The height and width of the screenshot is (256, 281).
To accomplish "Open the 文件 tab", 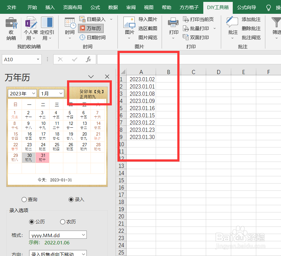I will point(12,8).
